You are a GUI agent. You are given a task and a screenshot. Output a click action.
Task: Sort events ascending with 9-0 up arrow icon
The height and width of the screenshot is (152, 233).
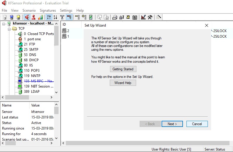coord(49,17)
